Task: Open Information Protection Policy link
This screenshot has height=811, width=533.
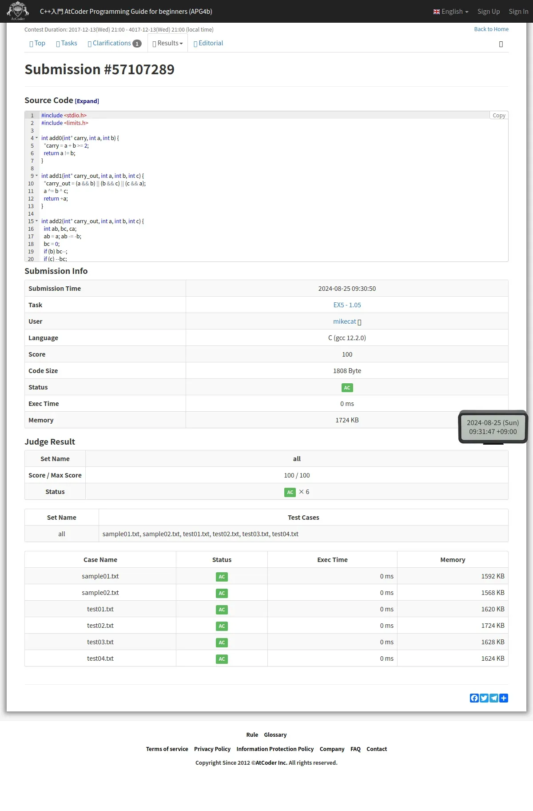Action: coord(275,749)
